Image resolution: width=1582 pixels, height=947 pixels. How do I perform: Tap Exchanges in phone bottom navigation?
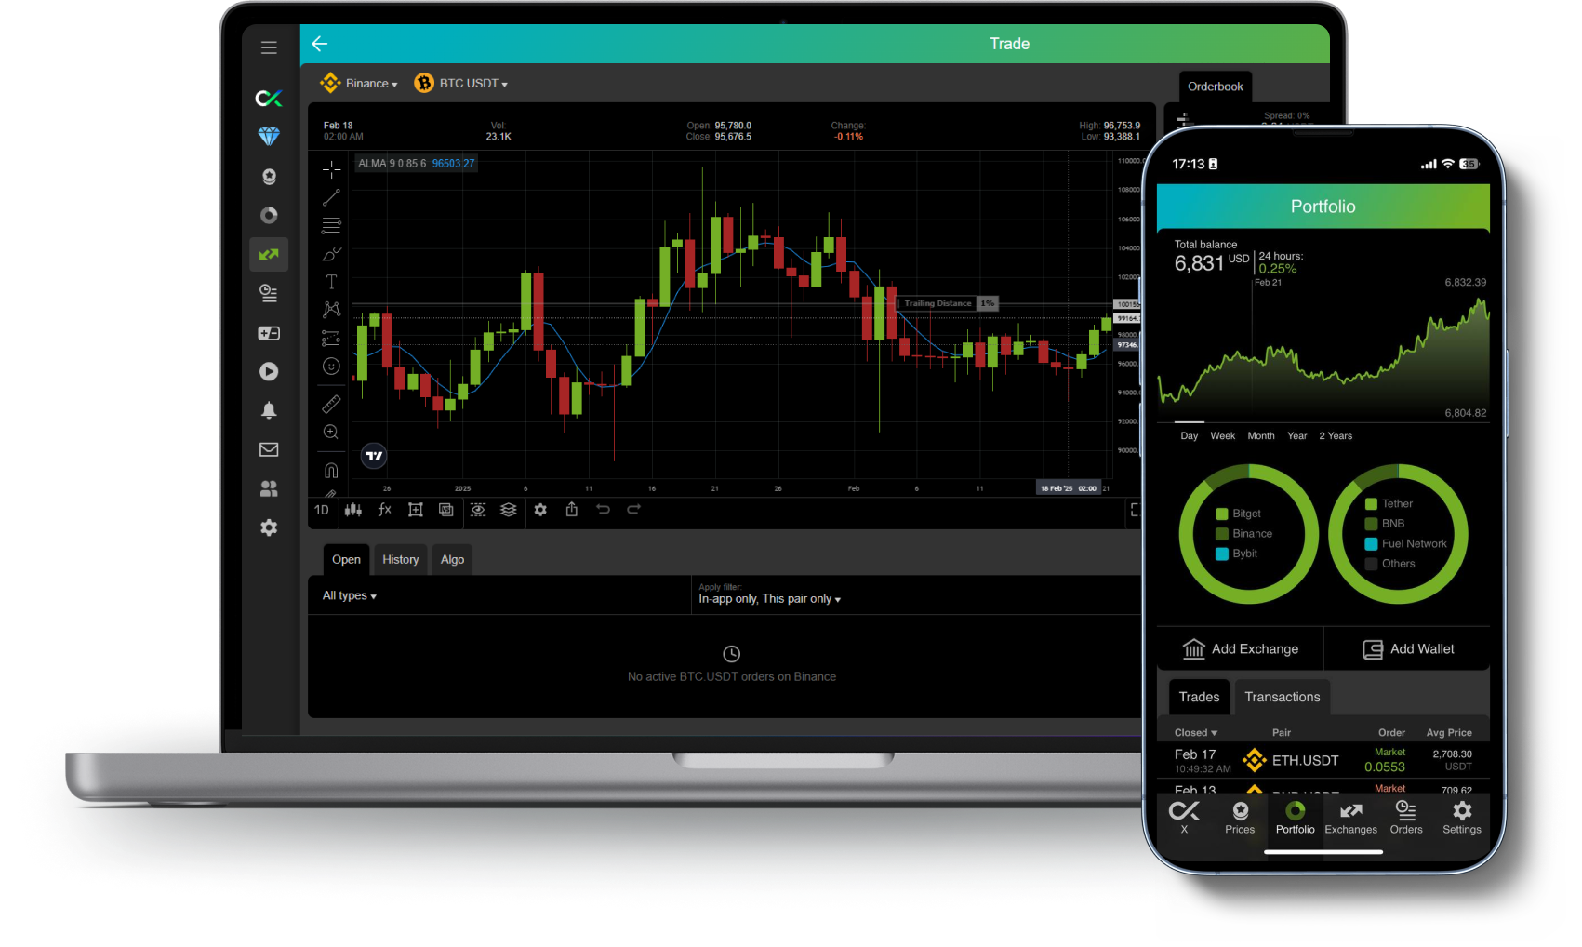click(1351, 818)
